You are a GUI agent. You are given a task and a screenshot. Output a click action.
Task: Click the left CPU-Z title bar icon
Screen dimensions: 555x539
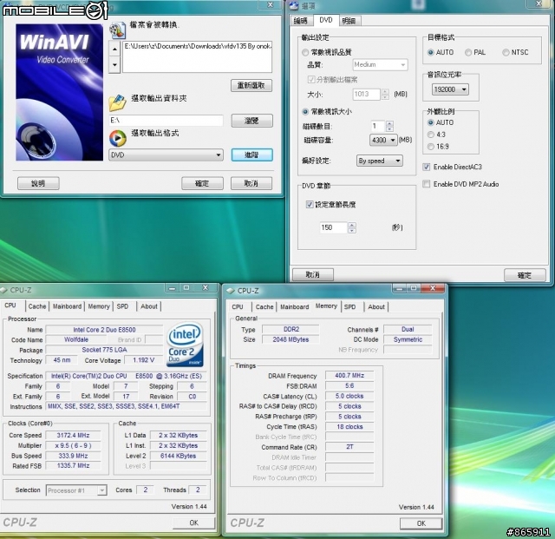pos(3,290)
